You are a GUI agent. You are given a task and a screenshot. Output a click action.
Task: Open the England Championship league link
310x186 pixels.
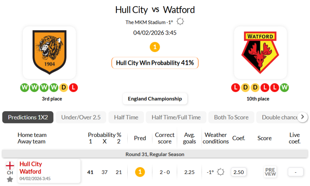(x=155, y=99)
